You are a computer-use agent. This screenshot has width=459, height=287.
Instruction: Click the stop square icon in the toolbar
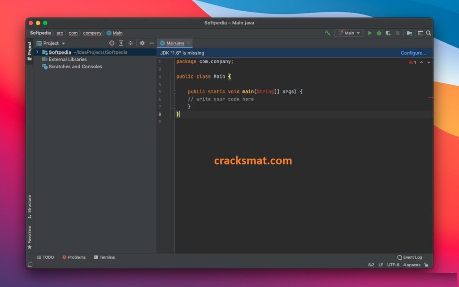tap(398, 33)
